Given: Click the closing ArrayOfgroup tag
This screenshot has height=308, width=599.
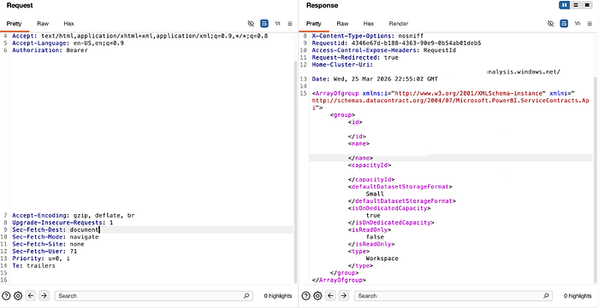Looking at the screenshot, I should coord(339,280).
